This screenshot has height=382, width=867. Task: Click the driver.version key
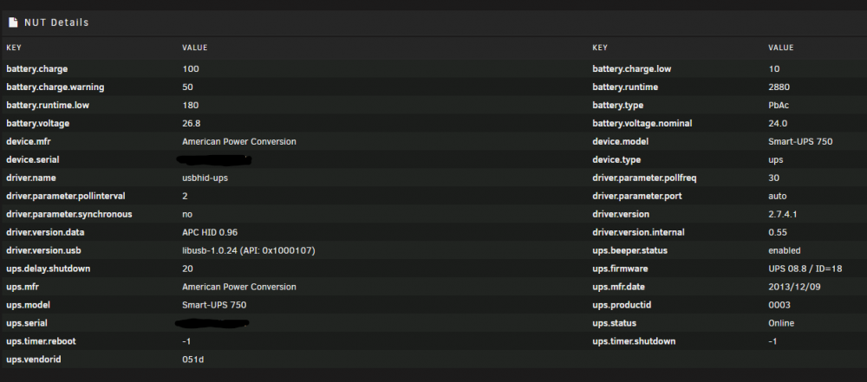[x=621, y=214]
